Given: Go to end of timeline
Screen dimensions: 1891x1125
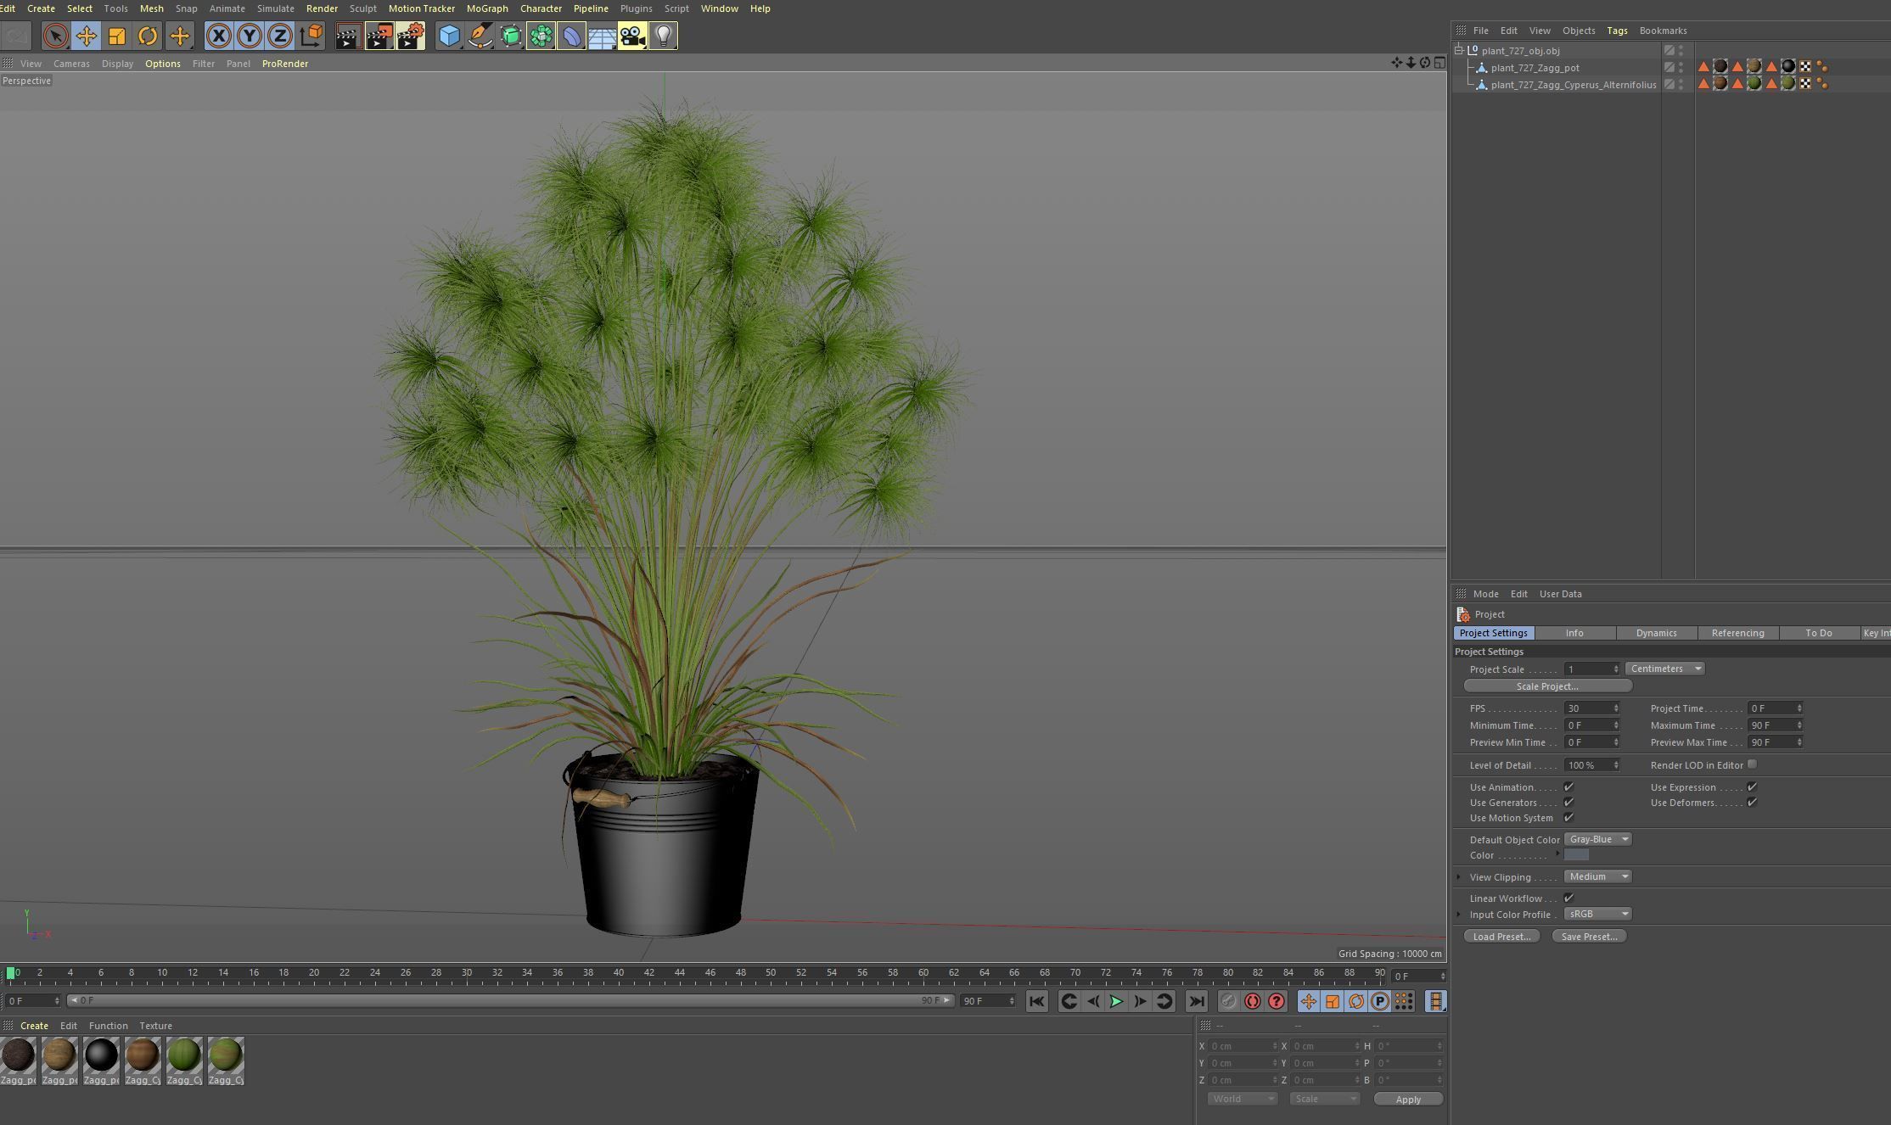Looking at the screenshot, I should [1196, 1001].
